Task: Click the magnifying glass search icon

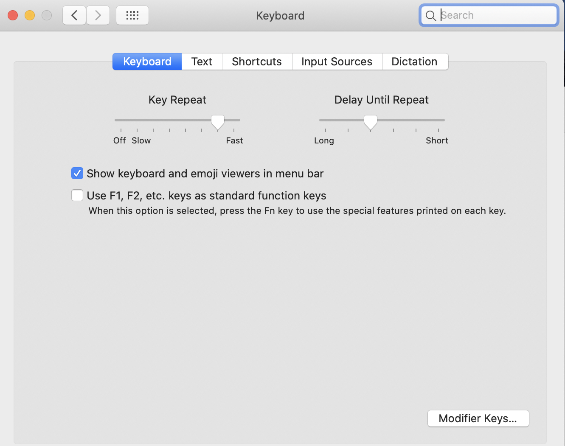Action: click(x=430, y=16)
